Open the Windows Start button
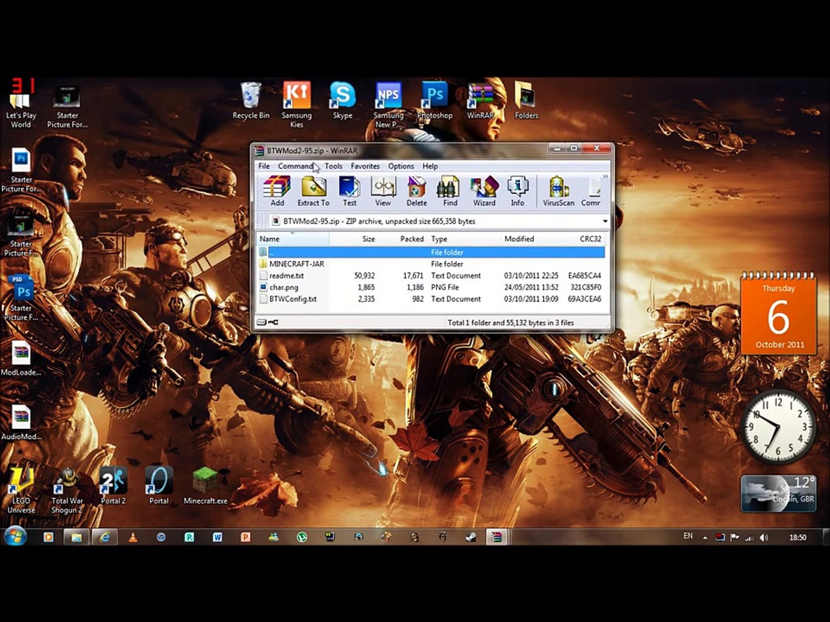Image resolution: width=830 pixels, height=622 pixels. point(16,537)
